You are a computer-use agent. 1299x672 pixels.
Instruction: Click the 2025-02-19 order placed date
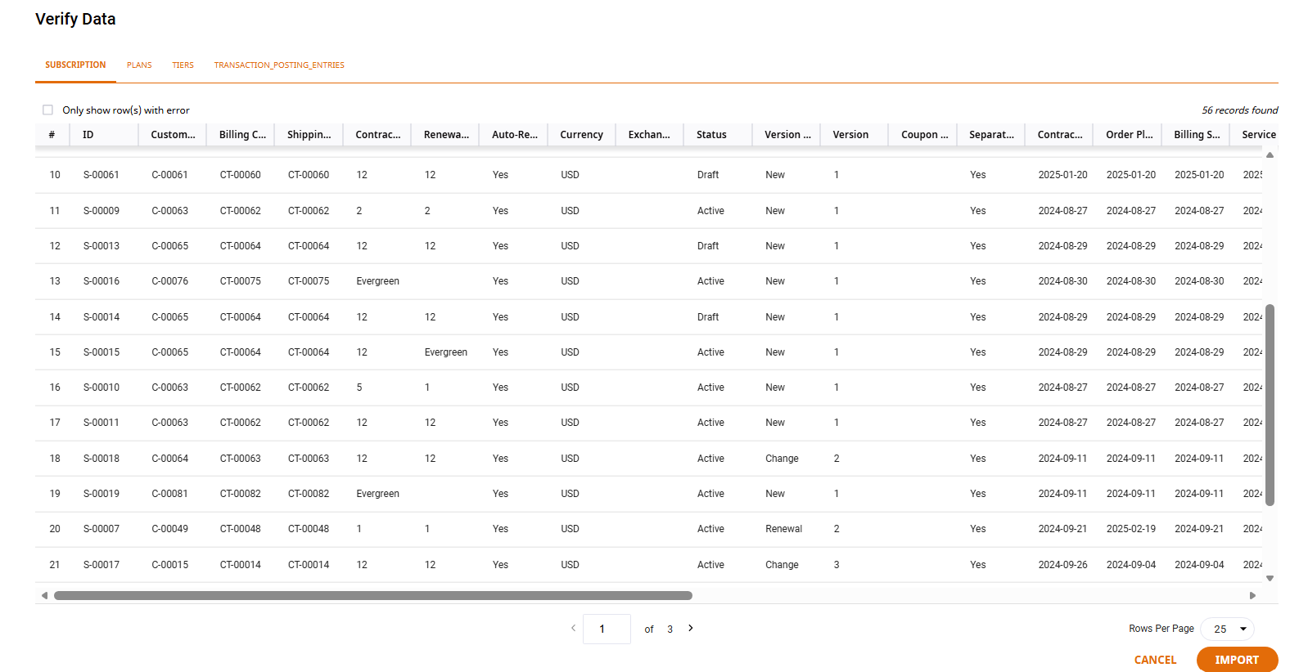(x=1131, y=529)
